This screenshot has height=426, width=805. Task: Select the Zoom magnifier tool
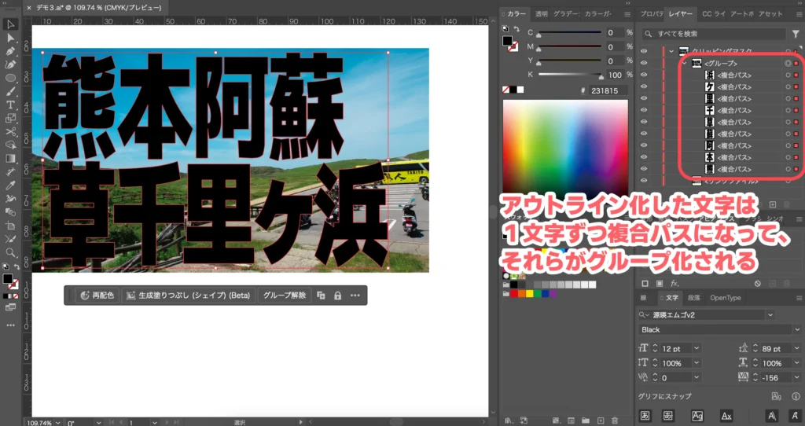11,252
